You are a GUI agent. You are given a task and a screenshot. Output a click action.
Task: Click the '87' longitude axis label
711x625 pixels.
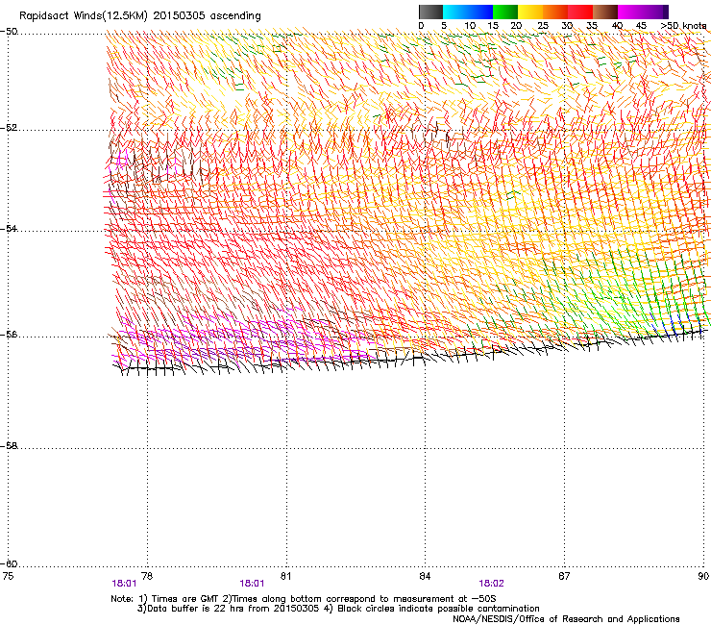pos(564,576)
